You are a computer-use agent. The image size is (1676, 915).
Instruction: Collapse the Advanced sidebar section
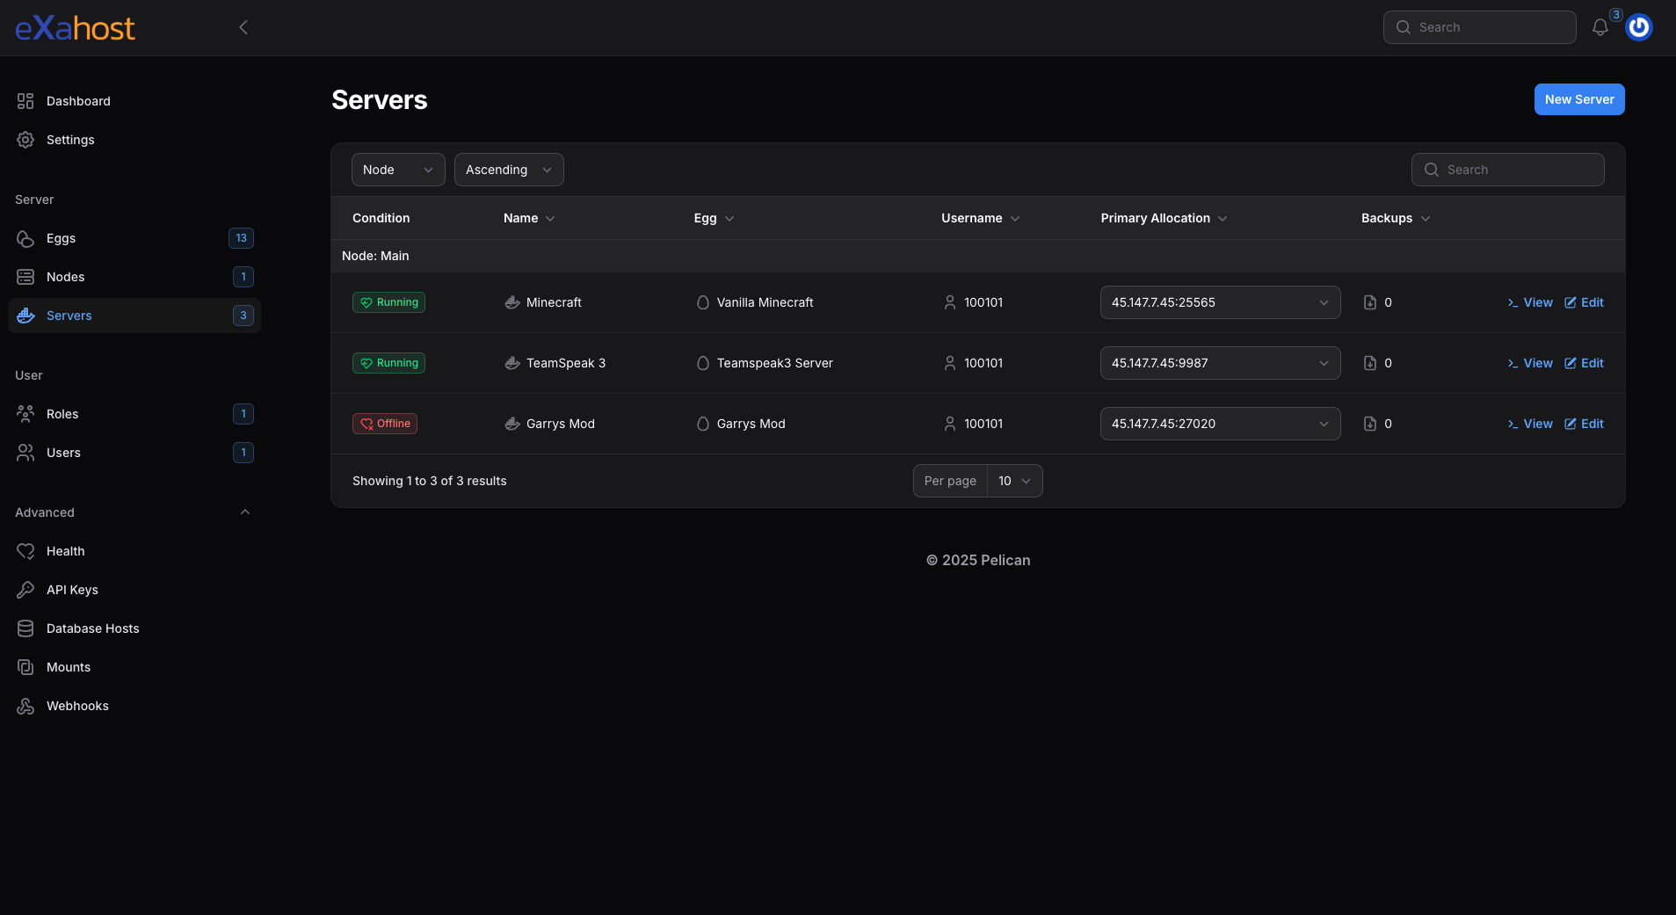tap(243, 512)
